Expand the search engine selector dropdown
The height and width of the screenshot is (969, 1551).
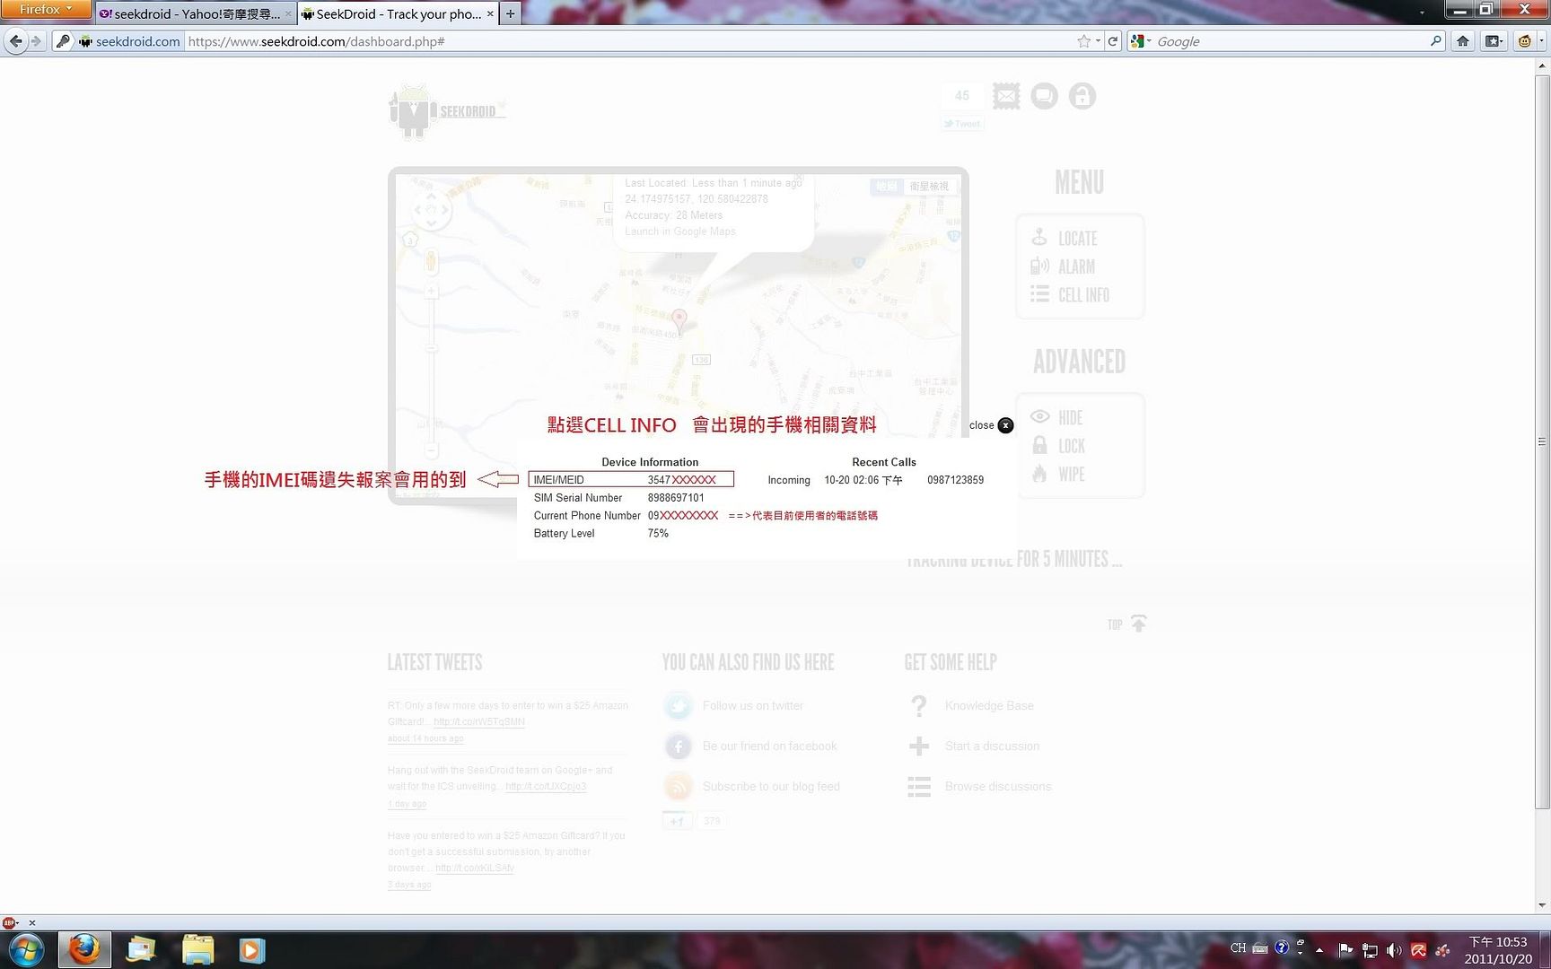coord(1141,41)
